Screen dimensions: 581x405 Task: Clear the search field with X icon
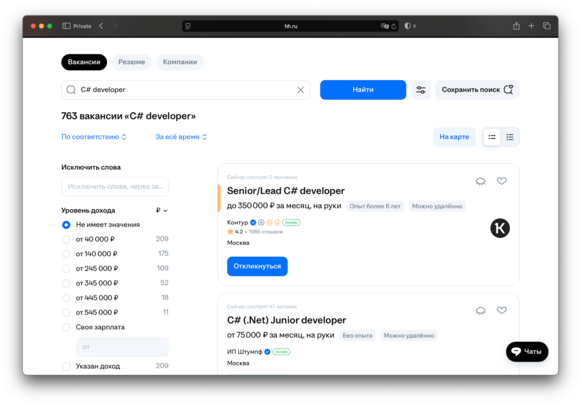pos(301,90)
